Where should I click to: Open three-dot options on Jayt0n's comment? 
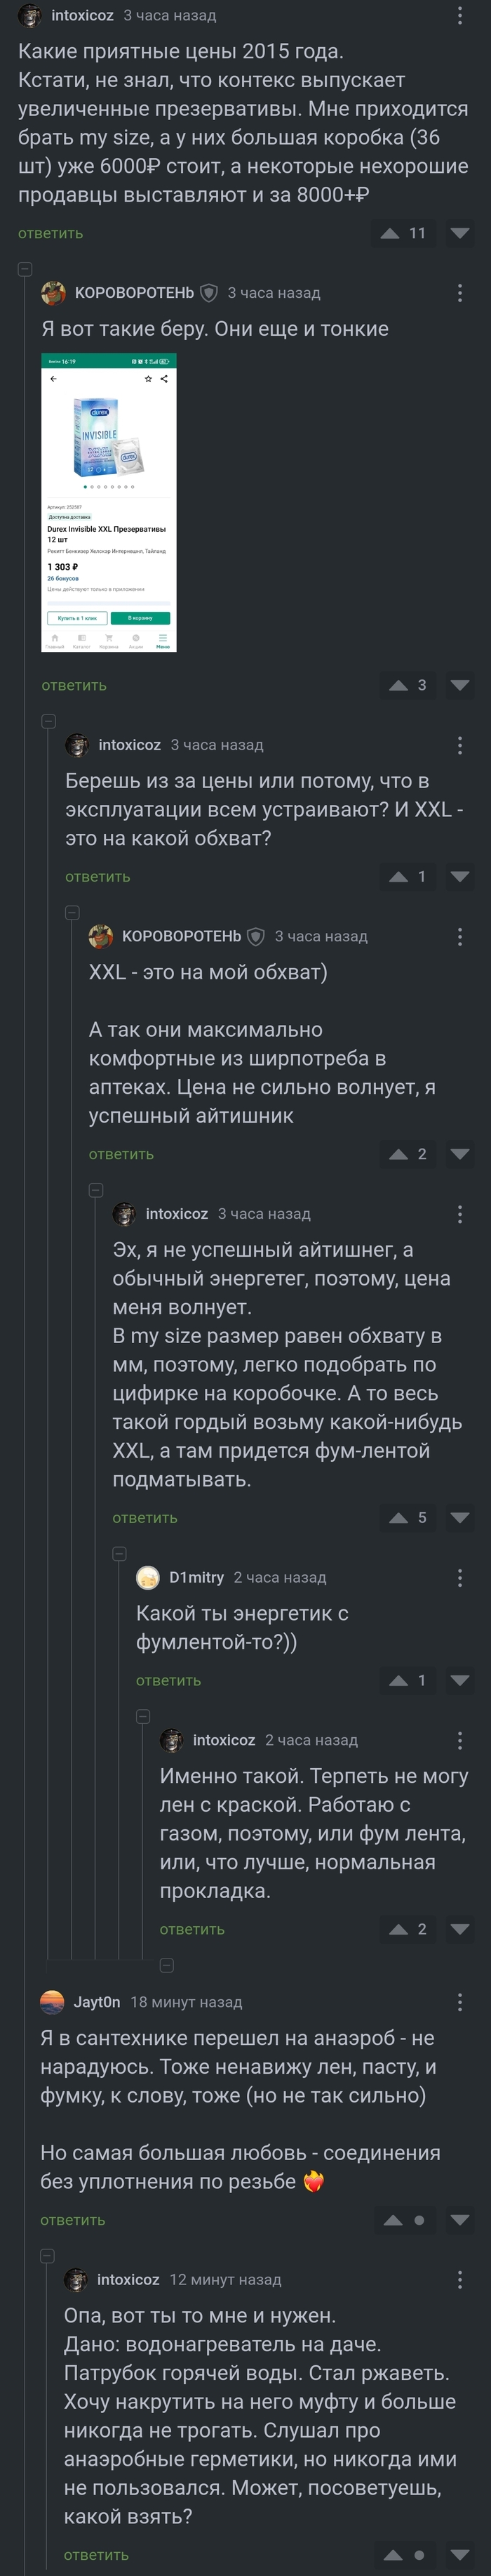tap(459, 2002)
